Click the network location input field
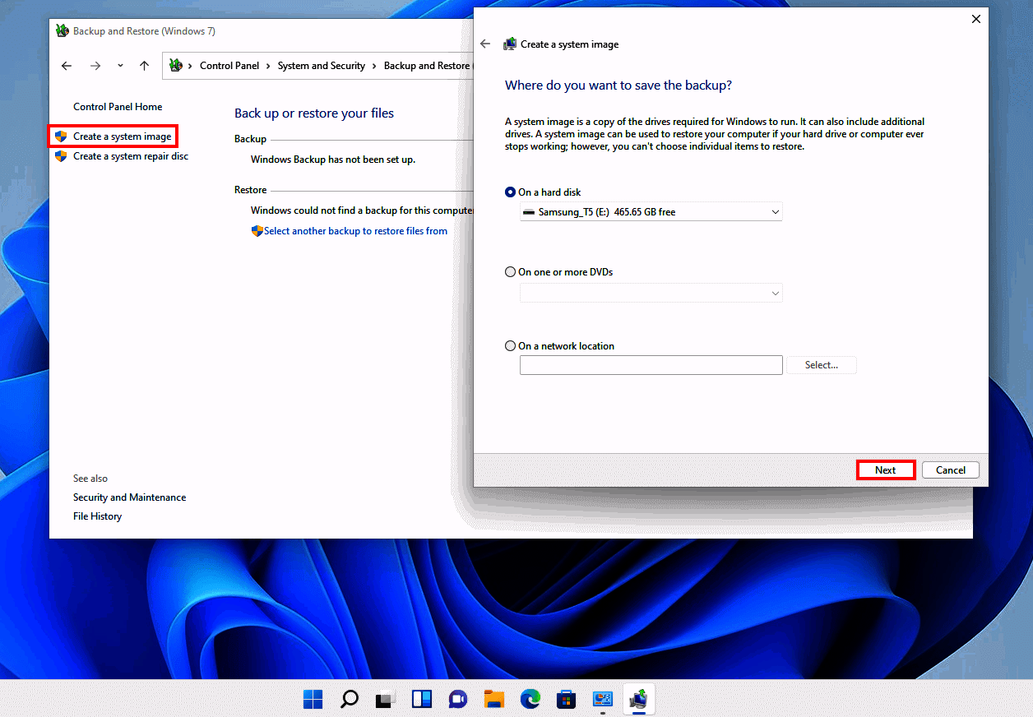Screen dimensions: 1033x717 click(x=650, y=364)
